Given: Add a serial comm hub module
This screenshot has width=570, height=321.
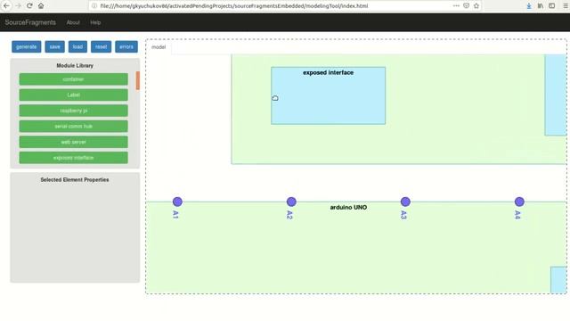Looking at the screenshot, I should [x=73, y=127].
